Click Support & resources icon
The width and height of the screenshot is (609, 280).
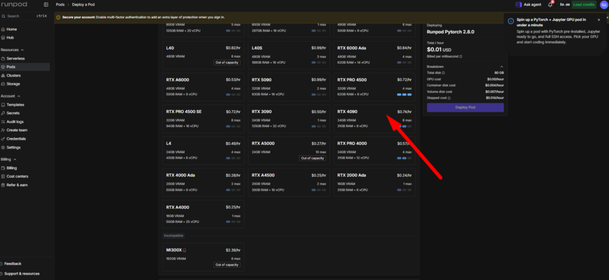click(x=2, y=273)
